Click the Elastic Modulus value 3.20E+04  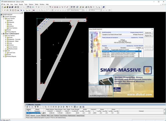coord(50,113)
